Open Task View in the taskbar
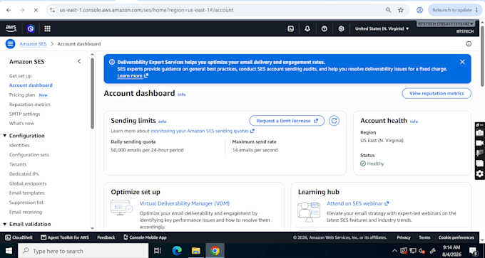 click(x=158, y=251)
